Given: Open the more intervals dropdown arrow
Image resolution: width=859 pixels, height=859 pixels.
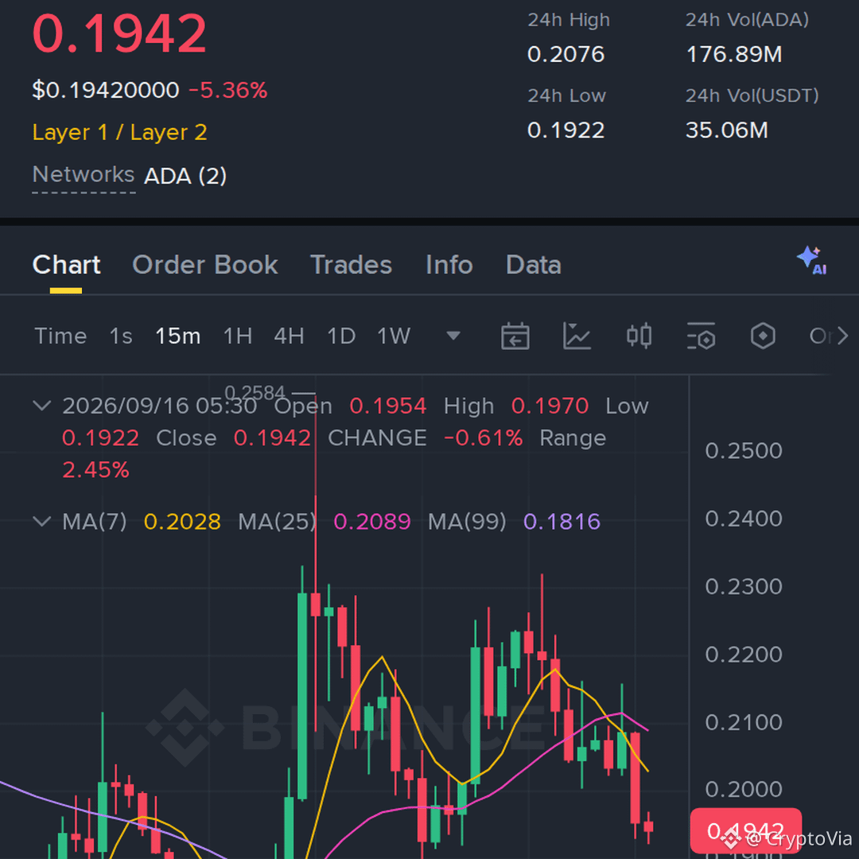Looking at the screenshot, I should pos(453,336).
